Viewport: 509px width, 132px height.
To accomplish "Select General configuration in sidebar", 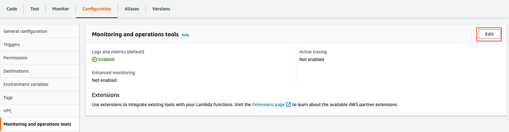I will pos(40,31).
